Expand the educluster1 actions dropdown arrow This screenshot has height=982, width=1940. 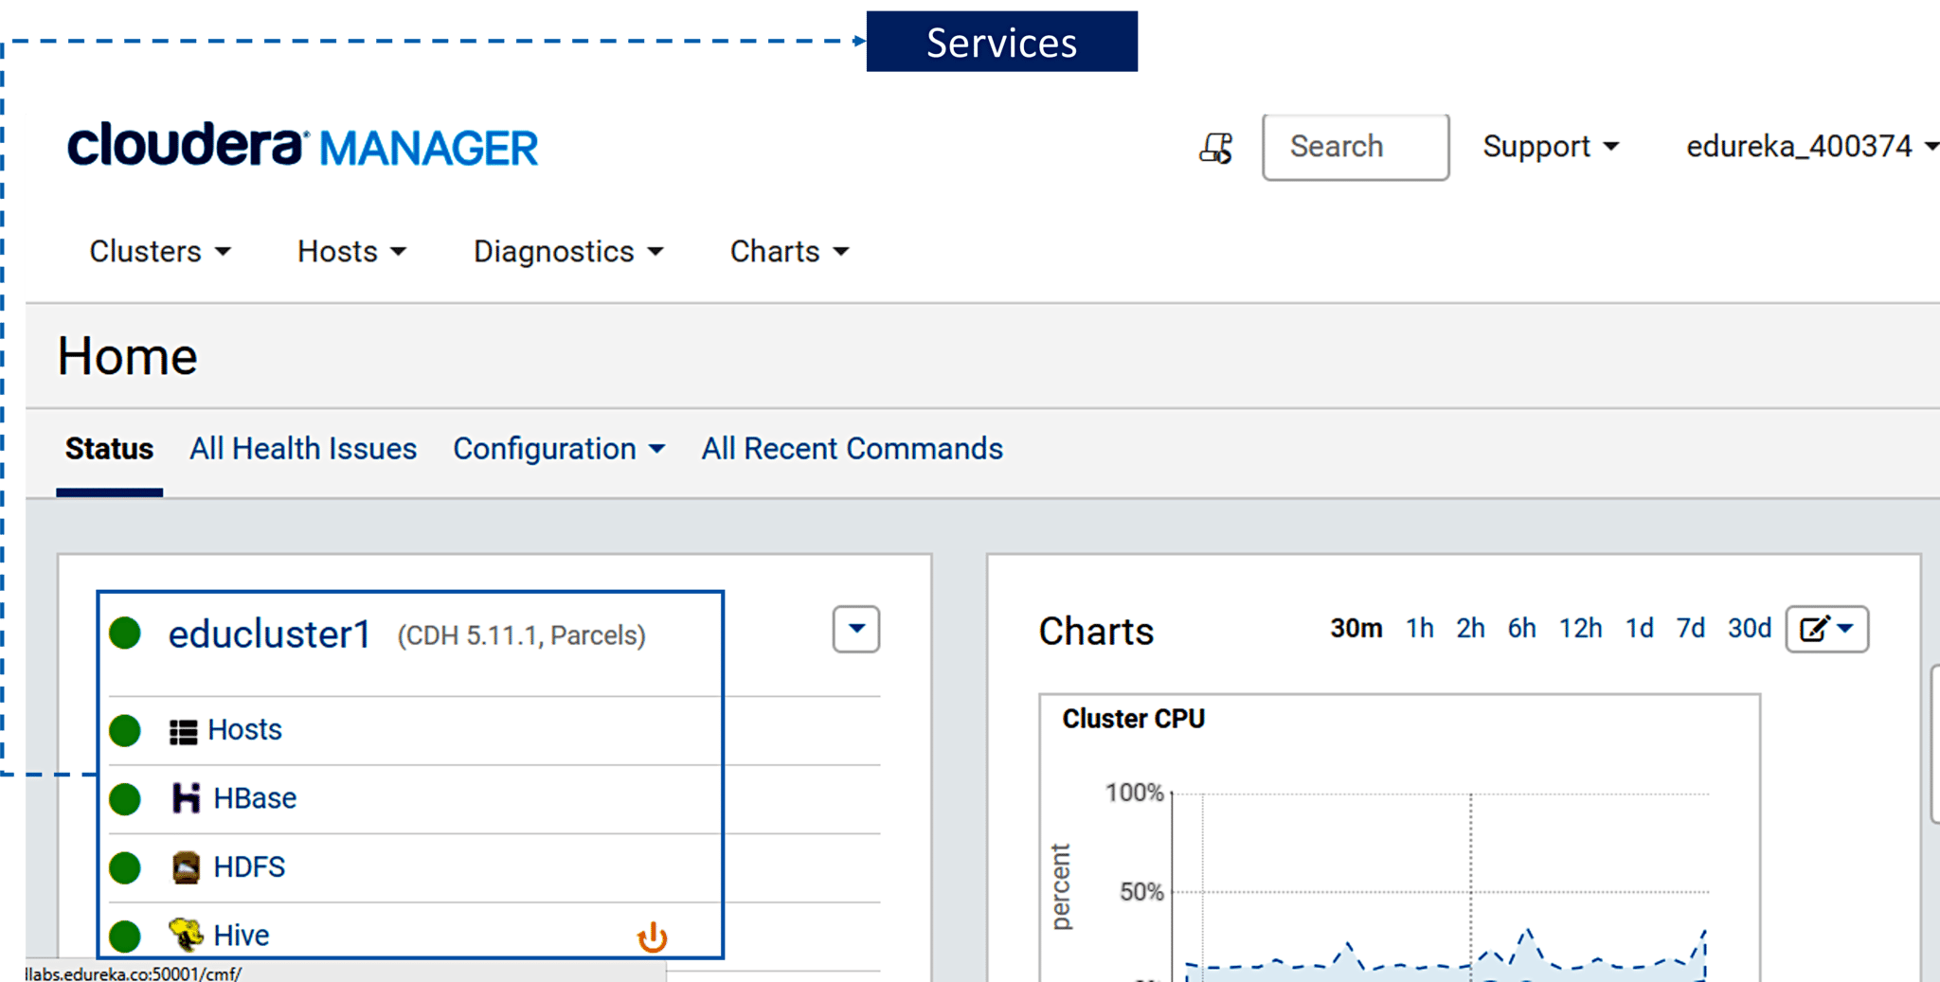pyautogui.click(x=856, y=629)
